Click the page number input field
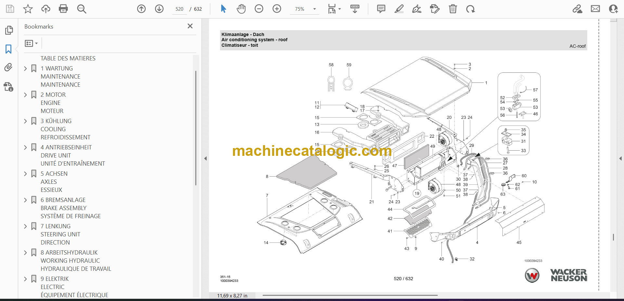The height and width of the screenshot is (301, 624). click(x=179, y=9)
